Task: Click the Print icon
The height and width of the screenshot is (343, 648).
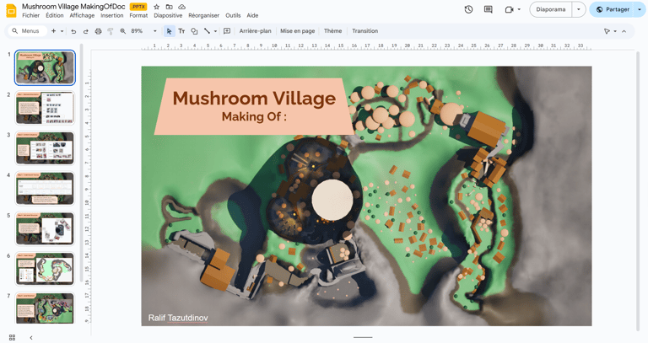Action: pos(98,31)
